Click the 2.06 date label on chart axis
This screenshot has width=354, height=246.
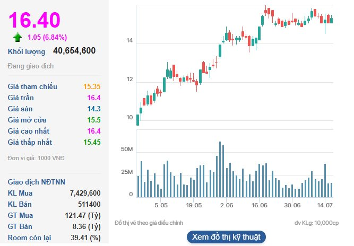pos(227,205)
